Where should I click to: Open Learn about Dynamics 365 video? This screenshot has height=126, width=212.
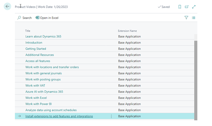[43, 36]
